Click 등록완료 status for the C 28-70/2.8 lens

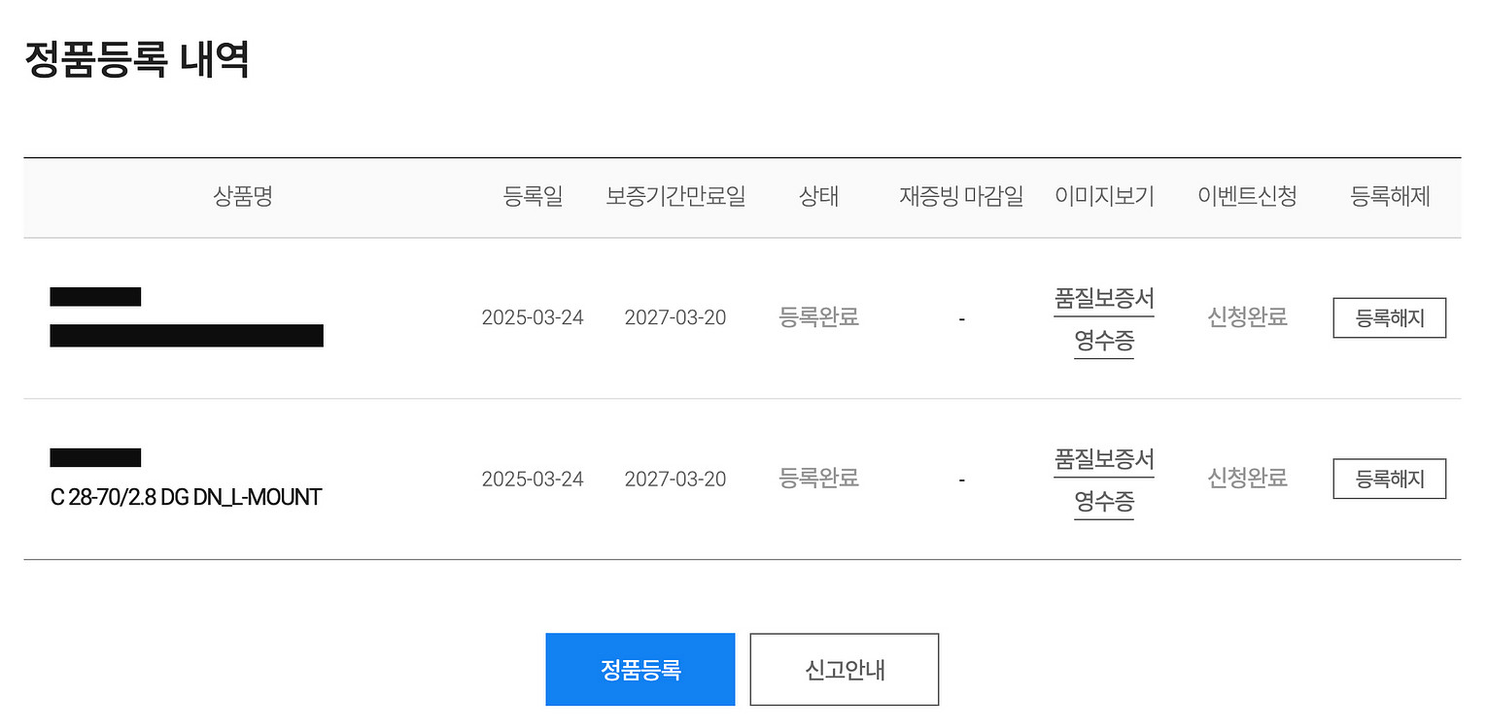(x=818, y=479)
